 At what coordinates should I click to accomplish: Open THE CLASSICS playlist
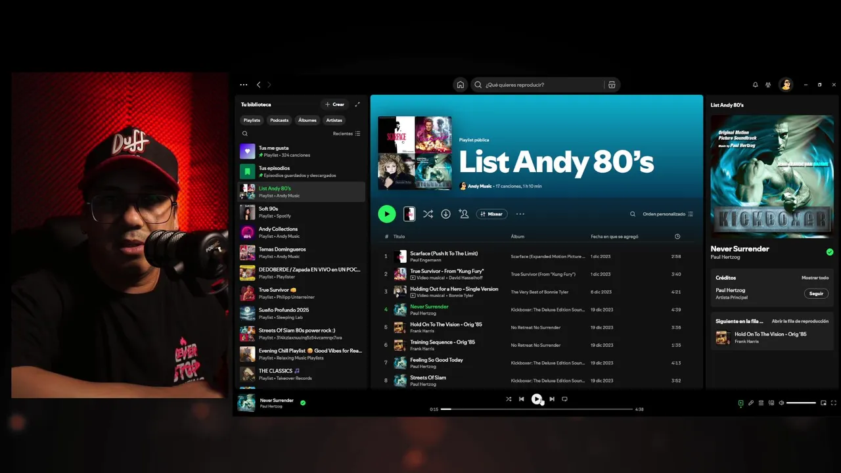click(x=302, y=374)
